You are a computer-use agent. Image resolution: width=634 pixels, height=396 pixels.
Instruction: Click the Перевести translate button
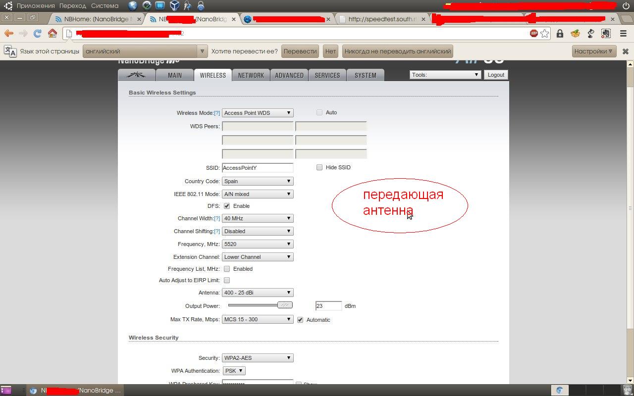click(x=300, y=51)
